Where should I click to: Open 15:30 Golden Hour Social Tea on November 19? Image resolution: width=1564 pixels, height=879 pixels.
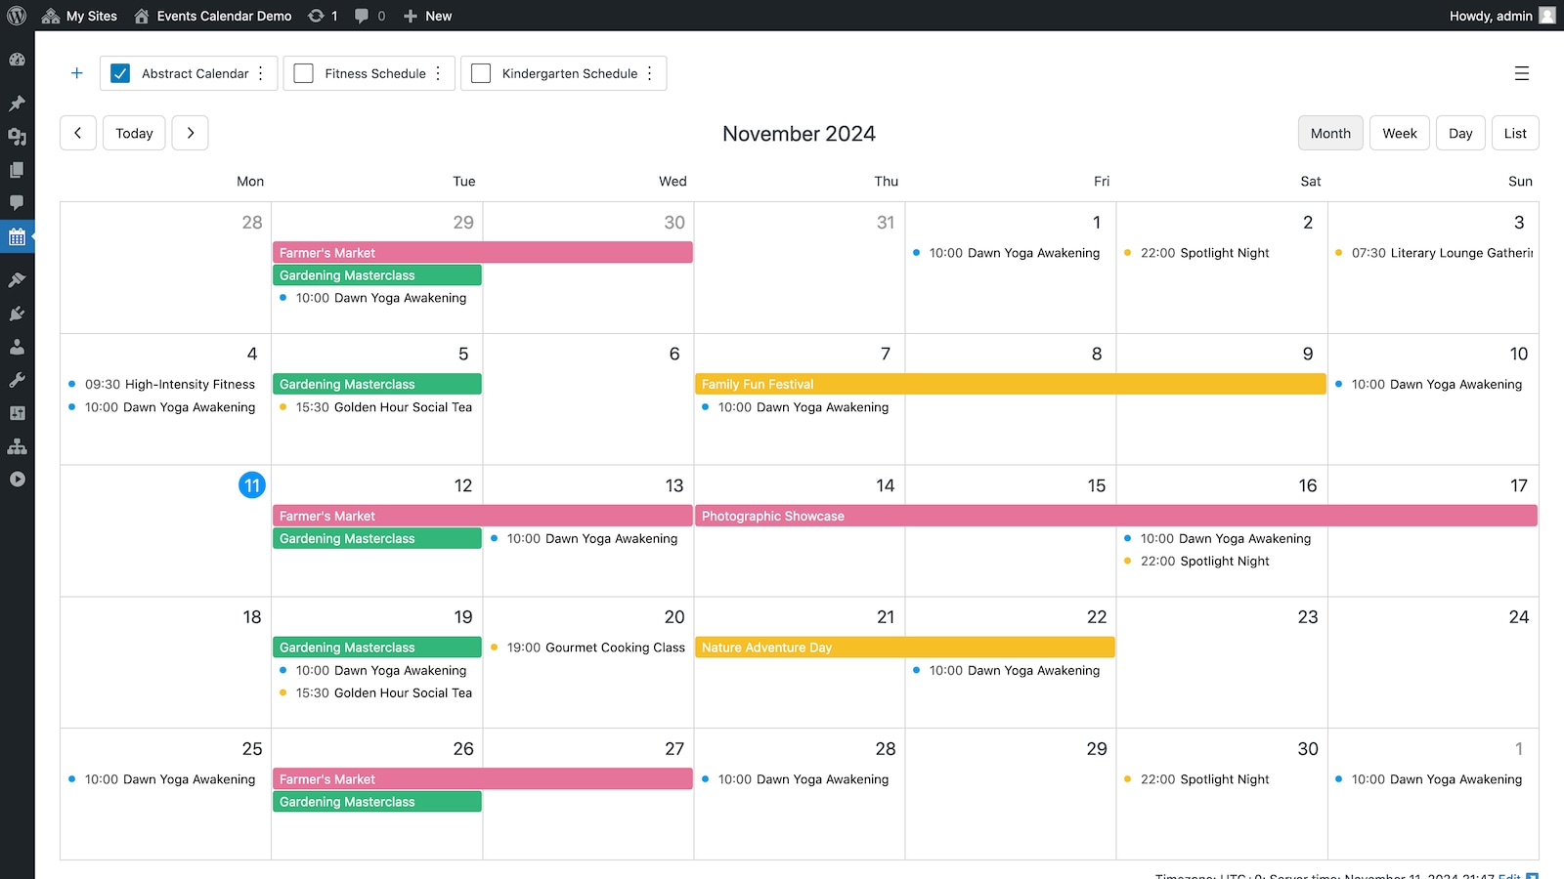pyautogui.click(x=377, y=692)
